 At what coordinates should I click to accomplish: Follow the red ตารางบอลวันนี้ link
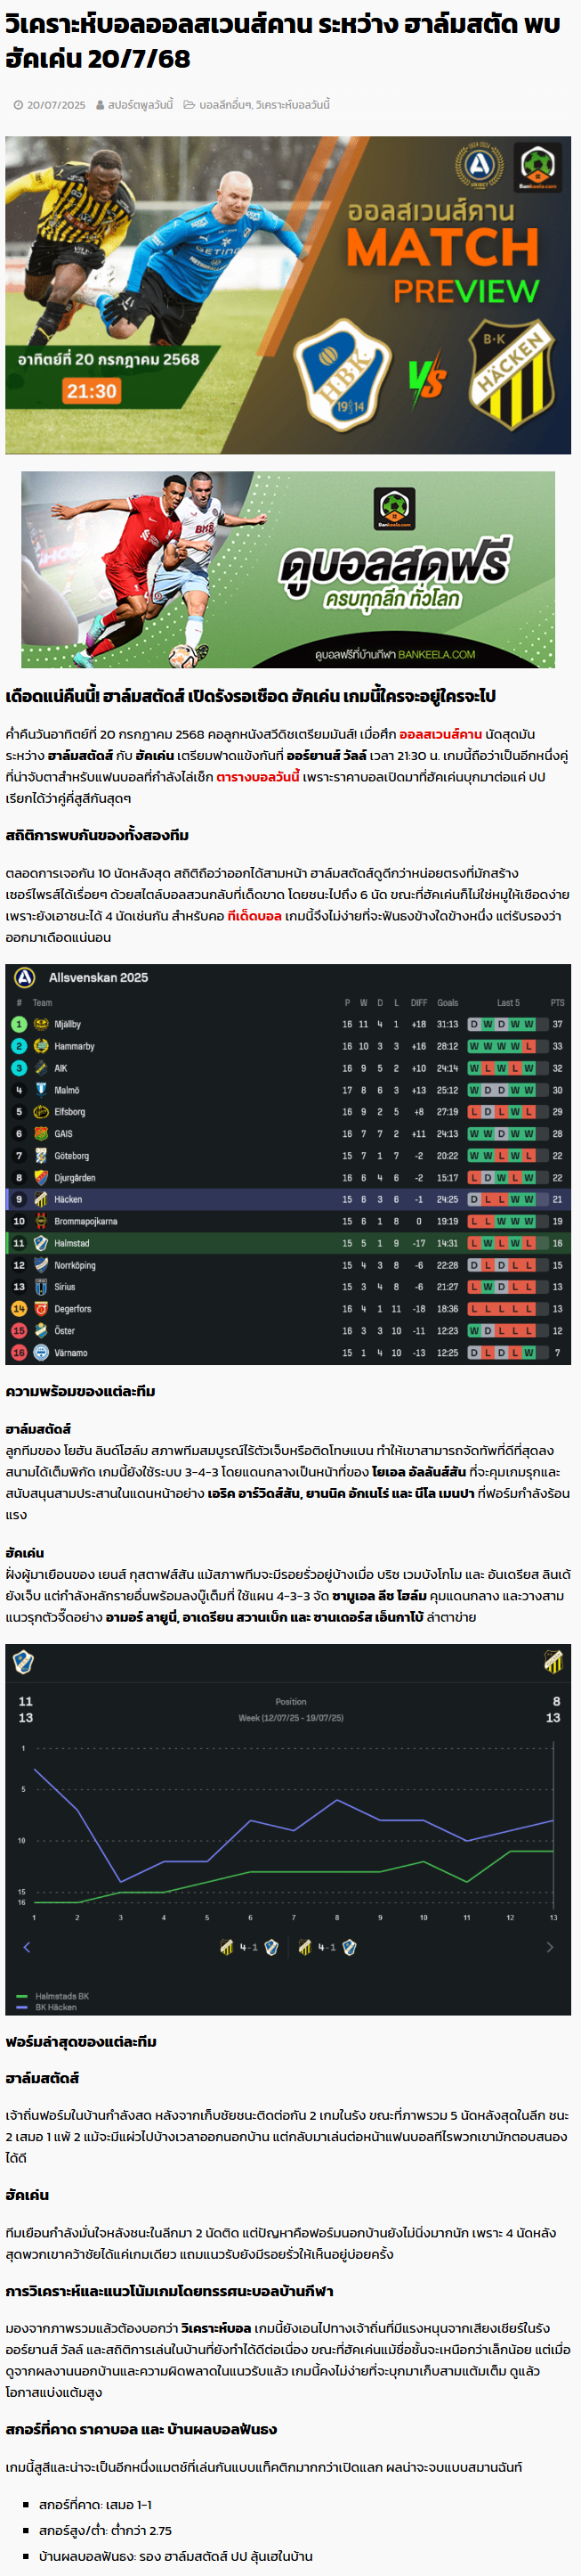click(257, 777)
